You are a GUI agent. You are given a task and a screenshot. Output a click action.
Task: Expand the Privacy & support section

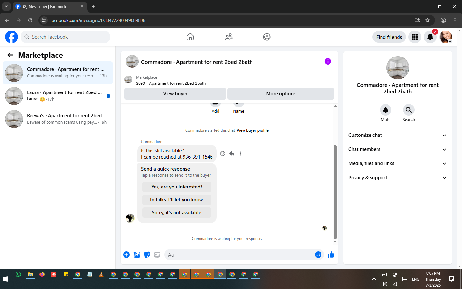tap(398, 178)
